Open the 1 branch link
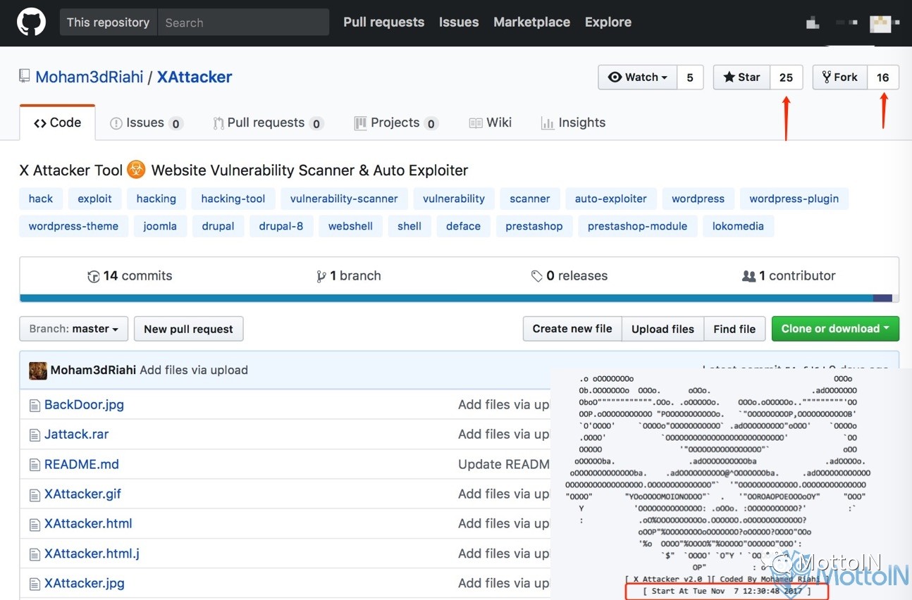 349,276
